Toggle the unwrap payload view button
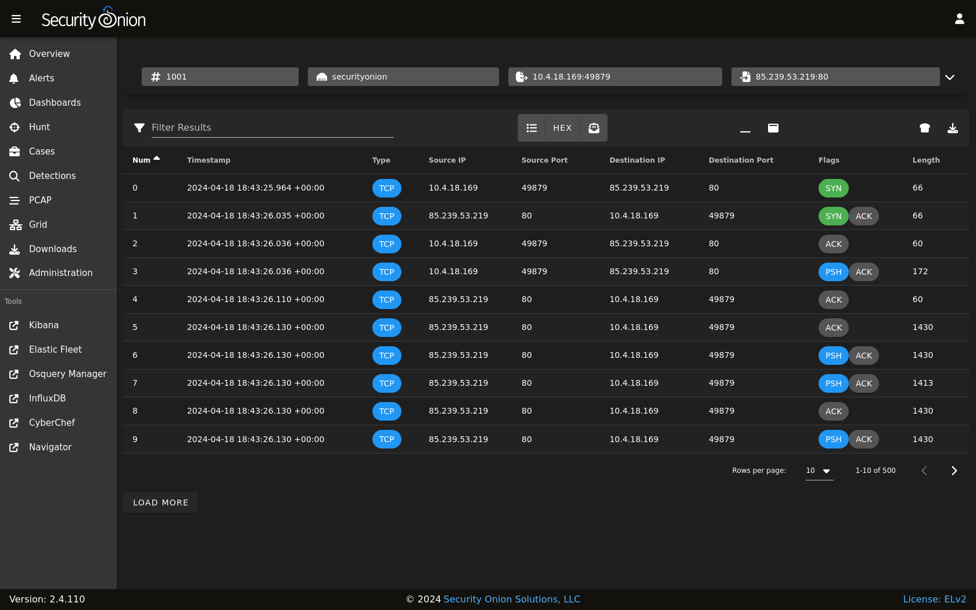This screenshot has width=976, height=610. coord(594,128)
